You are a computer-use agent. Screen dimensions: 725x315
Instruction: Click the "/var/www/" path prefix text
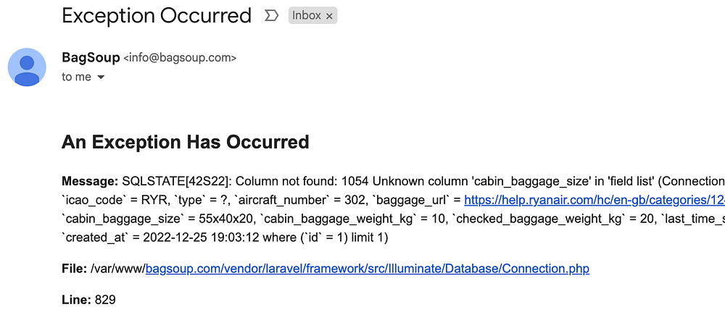(x=118, y=269)
